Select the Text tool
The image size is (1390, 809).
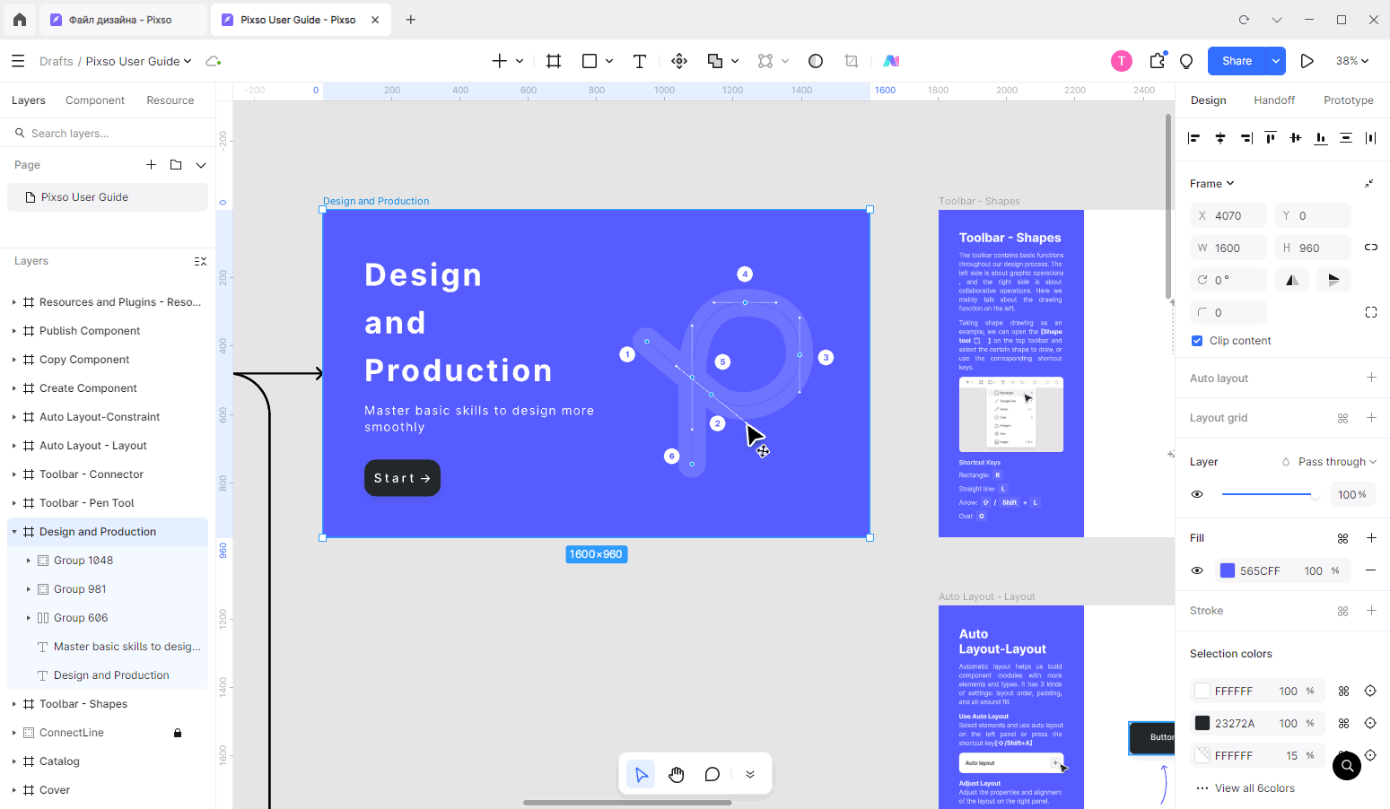click(640, 61)
